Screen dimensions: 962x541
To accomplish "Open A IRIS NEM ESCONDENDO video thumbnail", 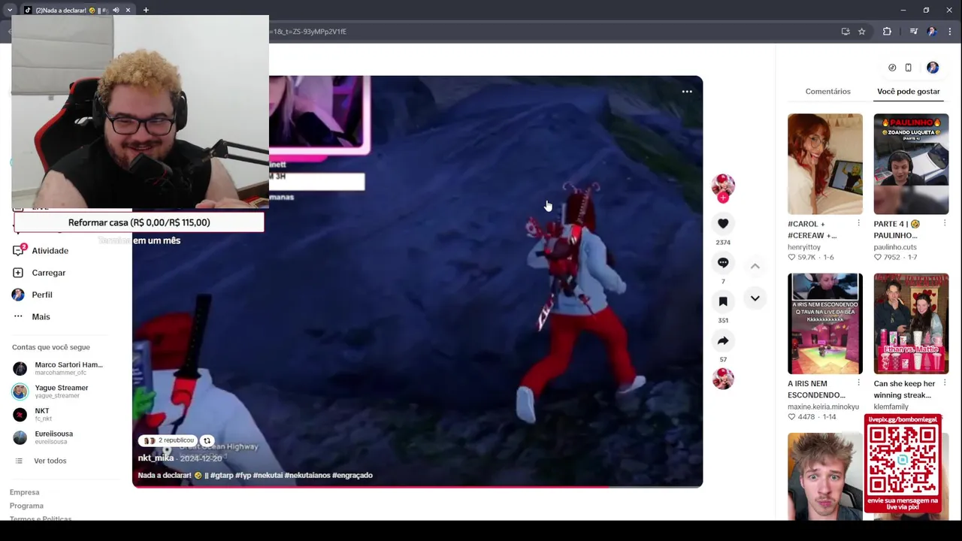I will (825, 323).
